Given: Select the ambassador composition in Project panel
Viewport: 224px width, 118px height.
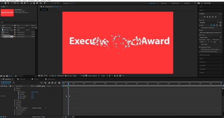Looking at the screenshot, I should pyautogui.click(x=8, y=28).
